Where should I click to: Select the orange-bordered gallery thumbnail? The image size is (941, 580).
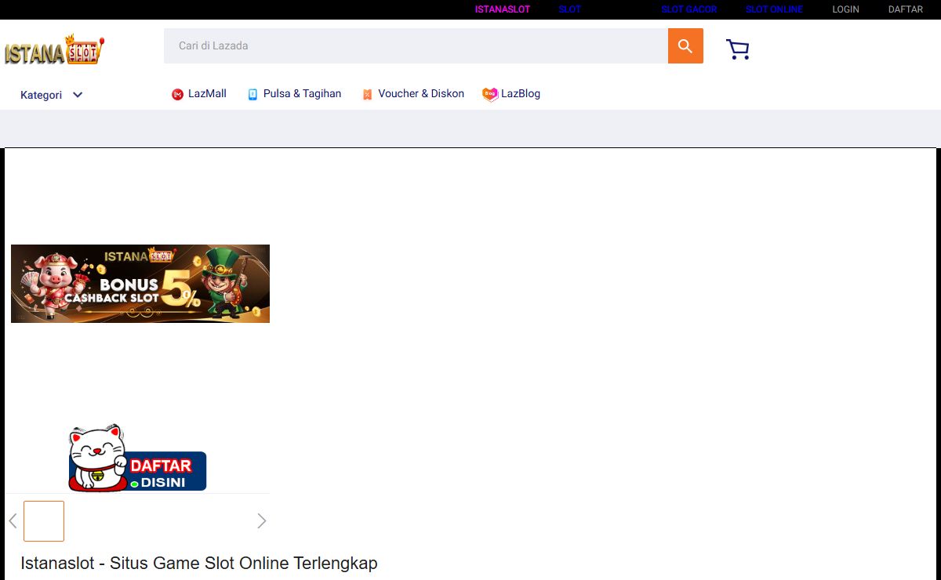tap(44, 521)
